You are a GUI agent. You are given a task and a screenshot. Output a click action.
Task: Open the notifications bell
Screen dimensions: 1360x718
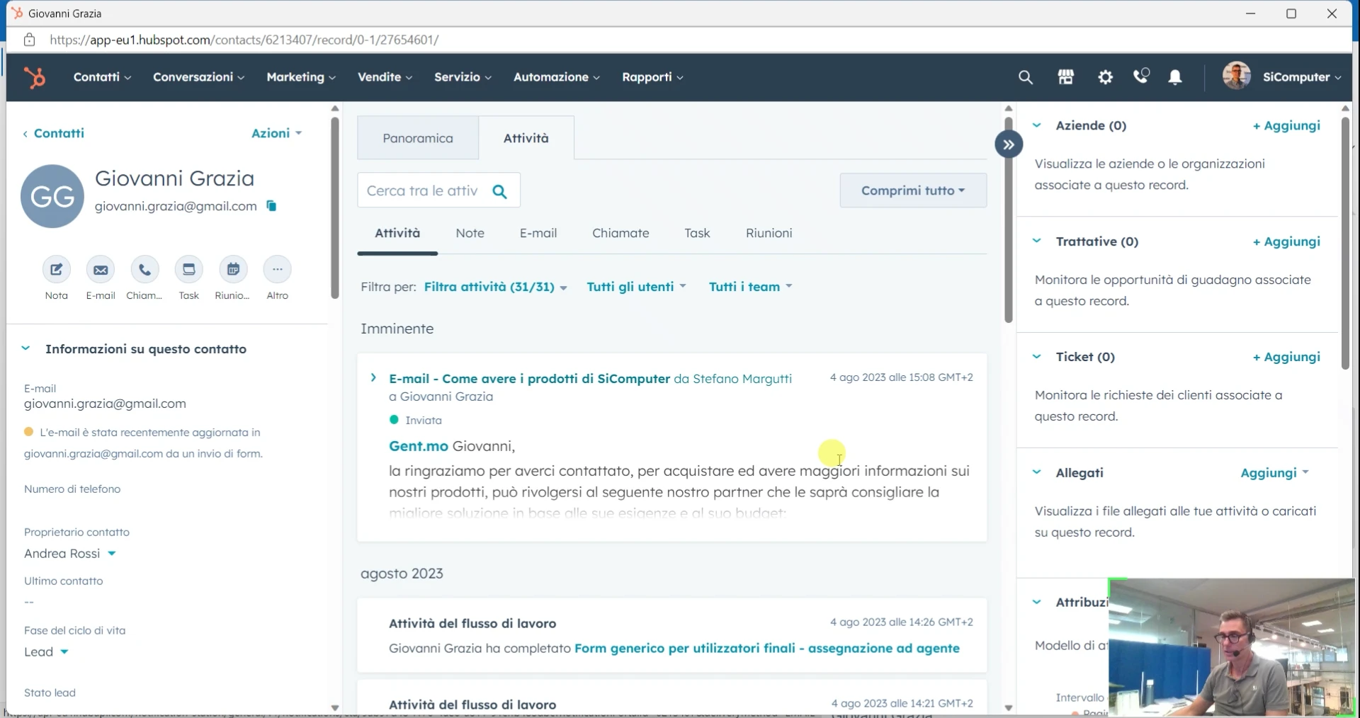click(x=1175, y=77)
